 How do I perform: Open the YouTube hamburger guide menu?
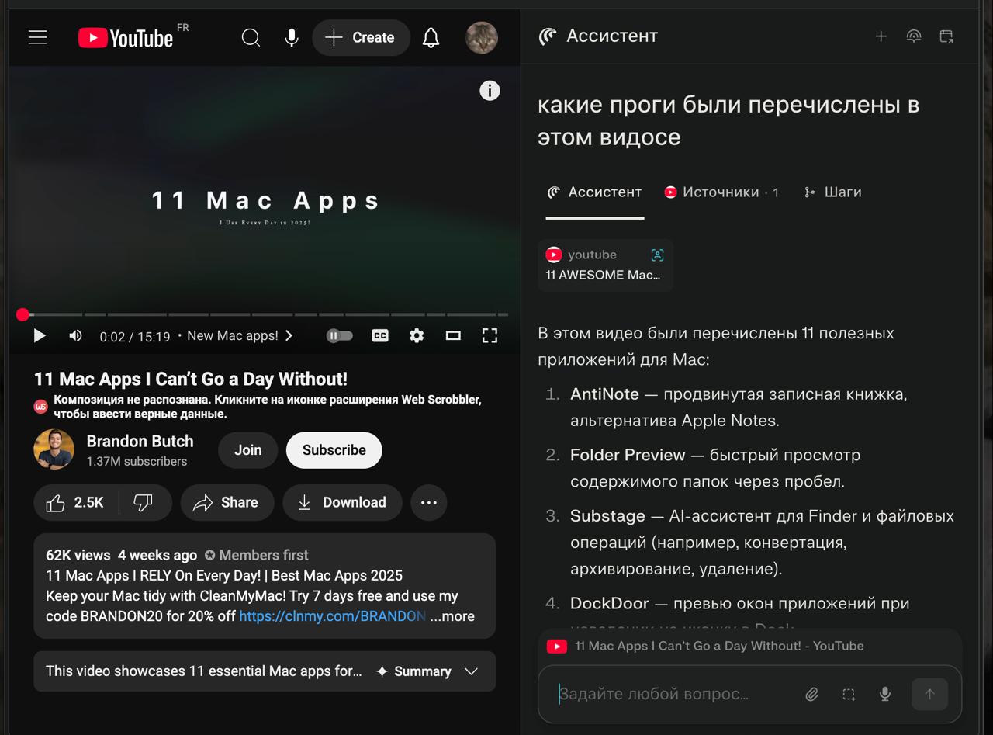pos(37,37)
